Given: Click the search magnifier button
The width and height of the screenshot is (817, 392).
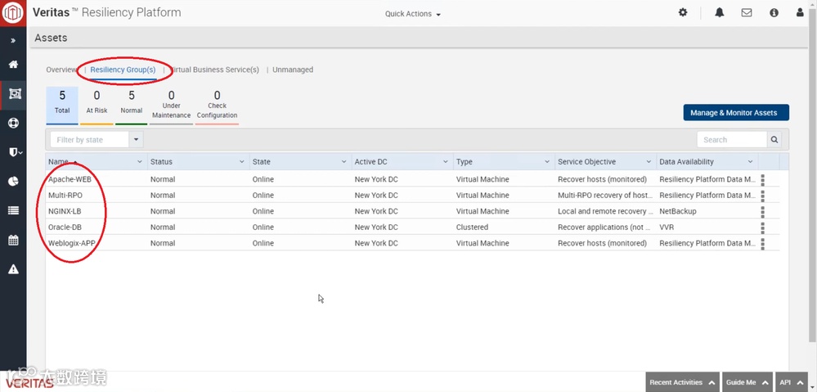Looking at the screenshot, I should [x=774, y=140].
